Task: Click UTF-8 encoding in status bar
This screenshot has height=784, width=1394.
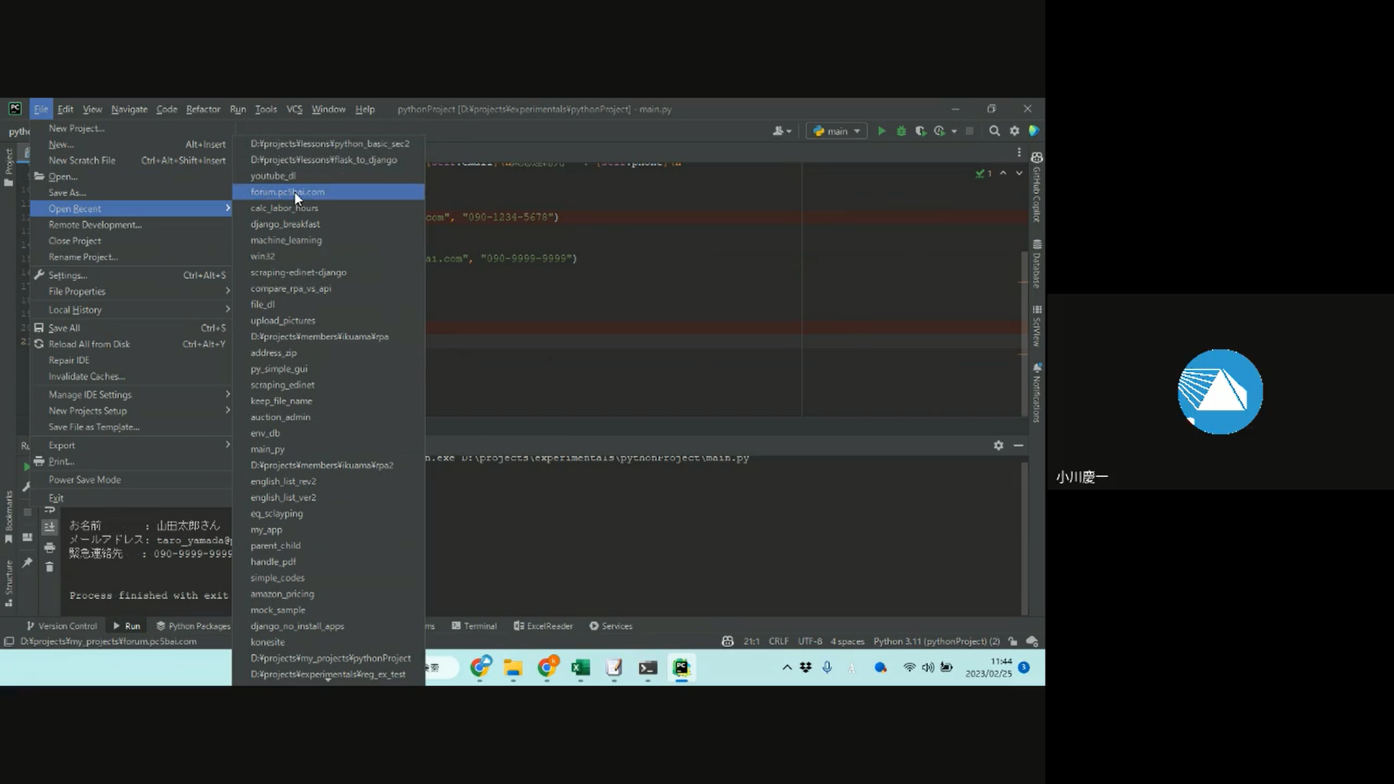Action: pos(810,642)
